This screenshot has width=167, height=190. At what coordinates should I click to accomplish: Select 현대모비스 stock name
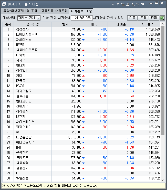click(24, 101)
